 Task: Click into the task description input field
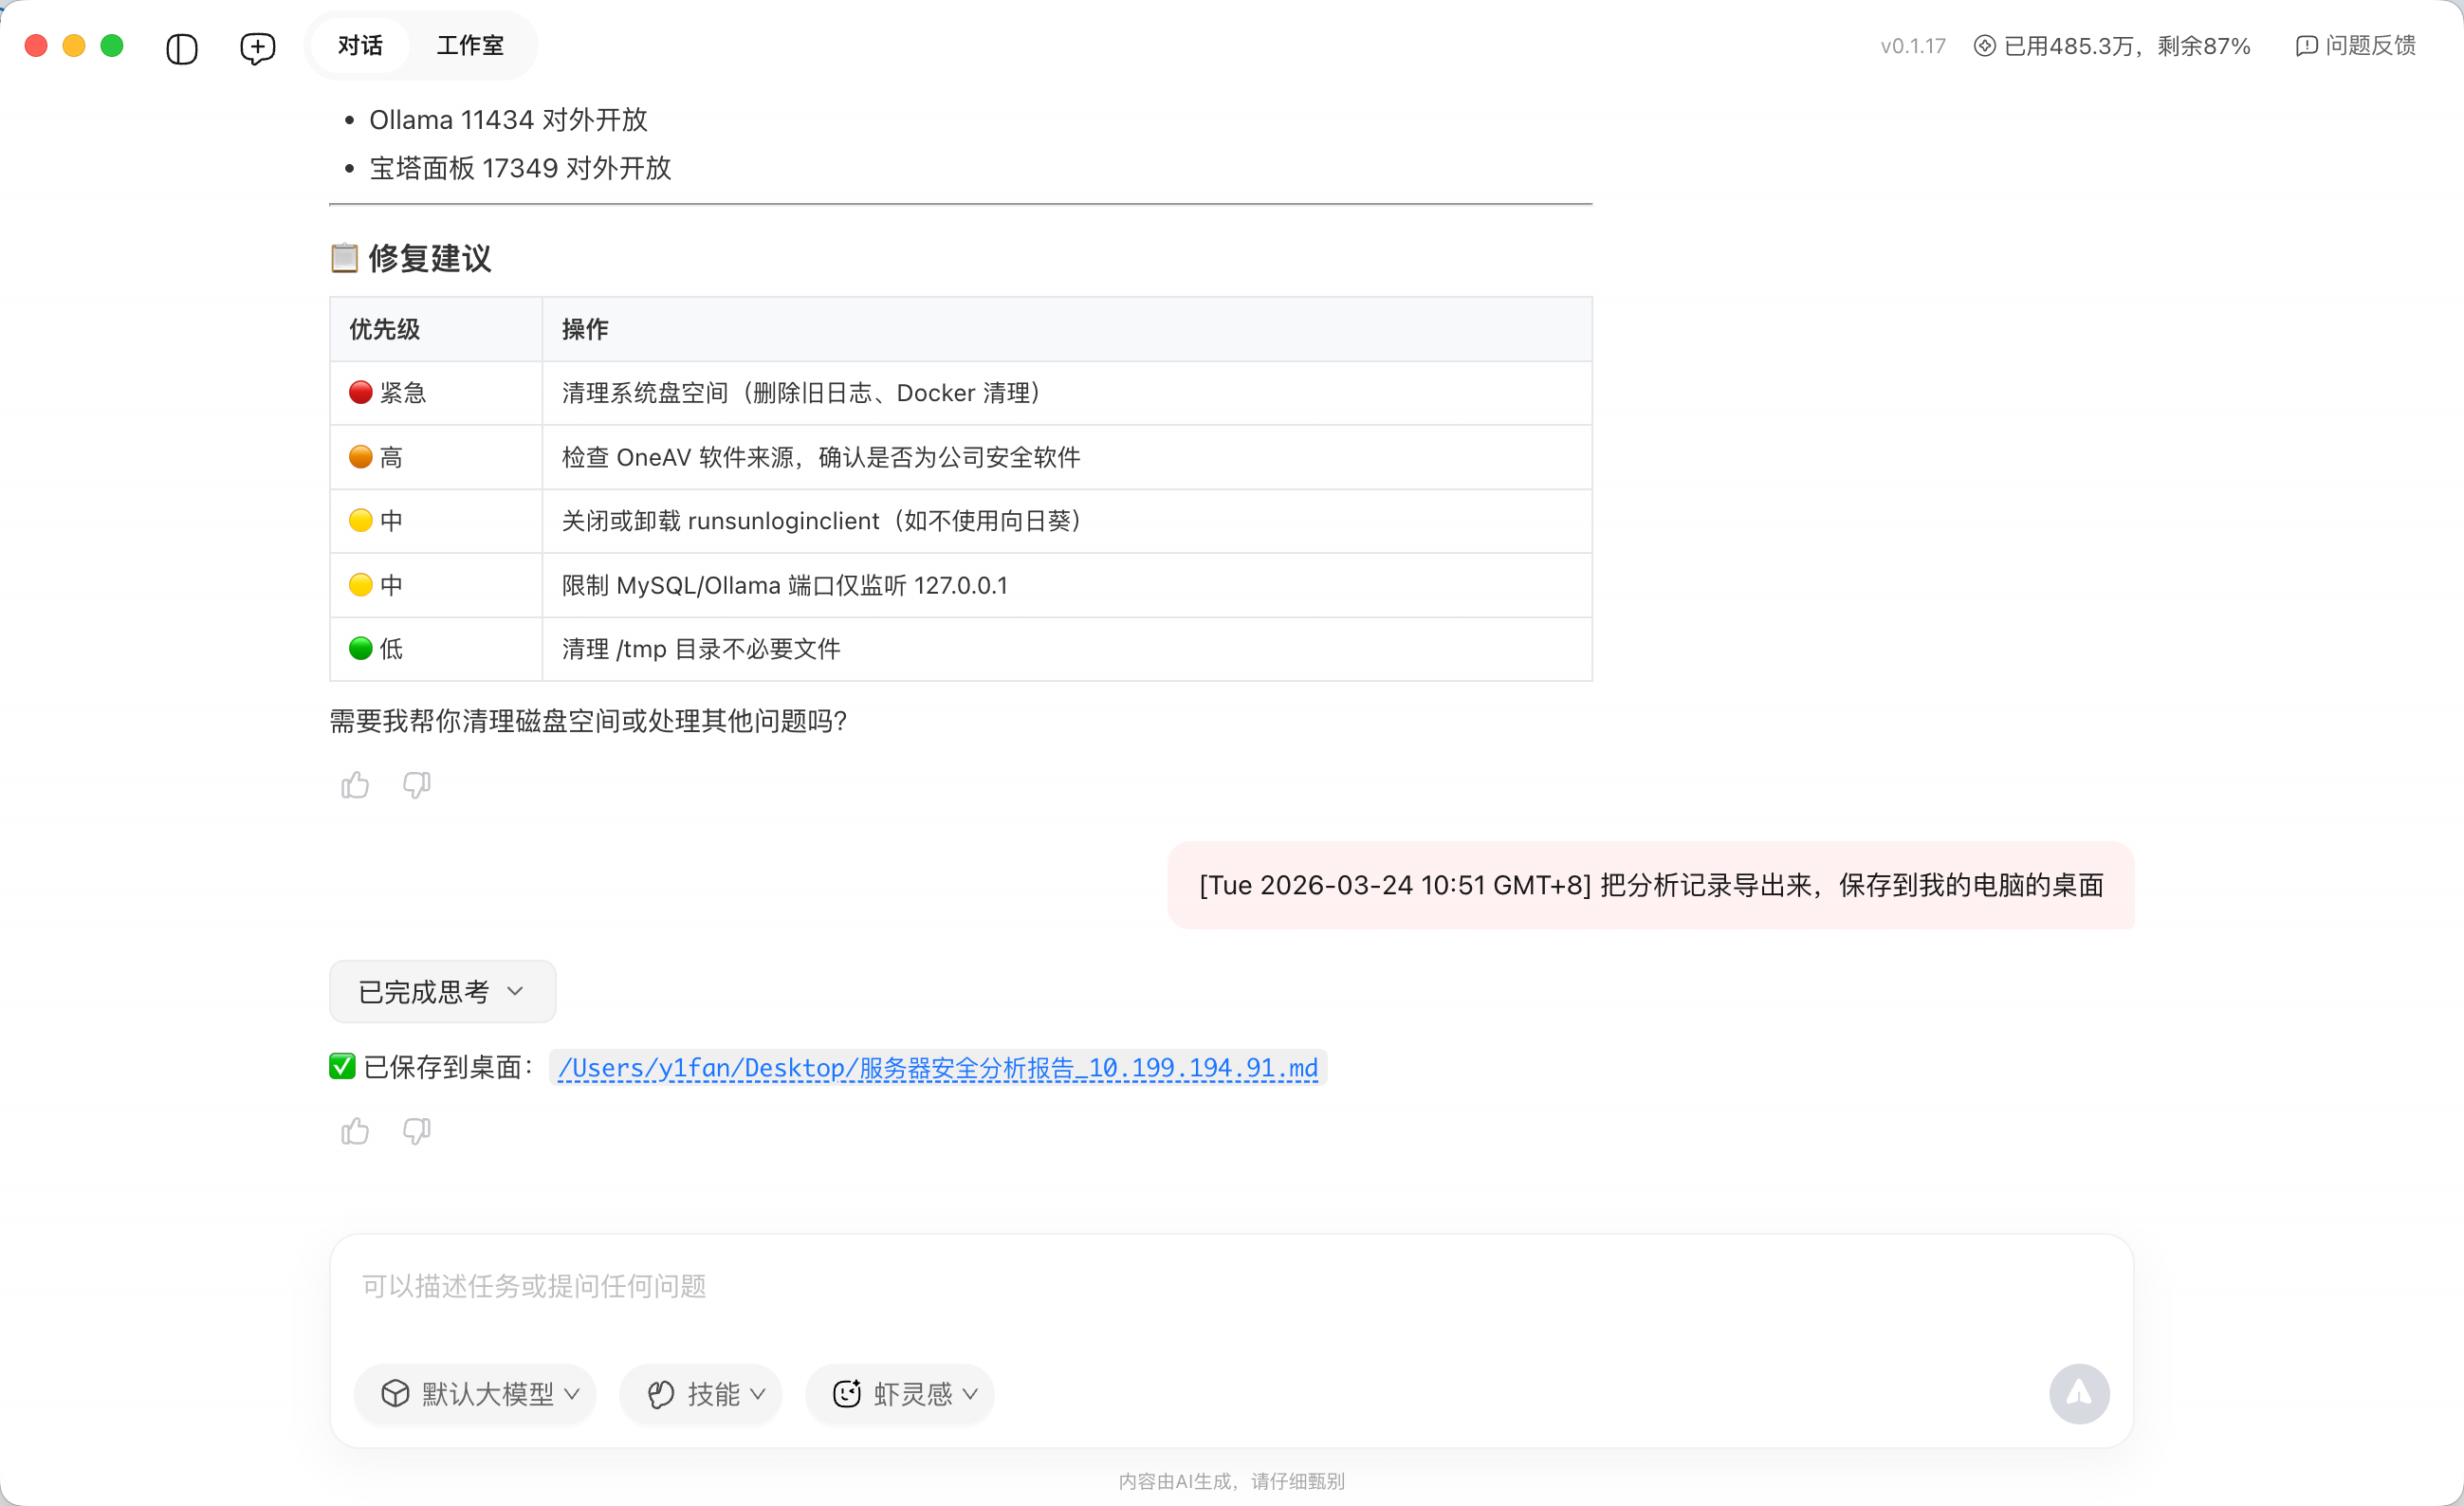[1230, 1286]
